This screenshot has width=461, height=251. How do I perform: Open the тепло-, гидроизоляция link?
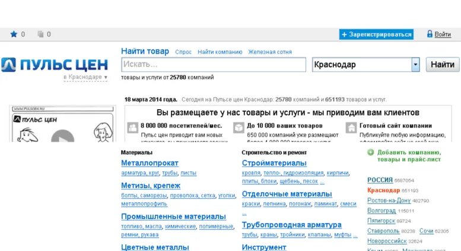pyautogui.click(x=294, y=173)
